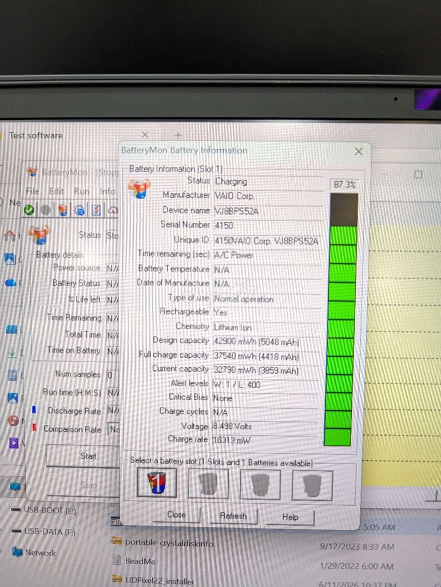
Task: Open the File menu in BatteryMon
Action: 33,191
